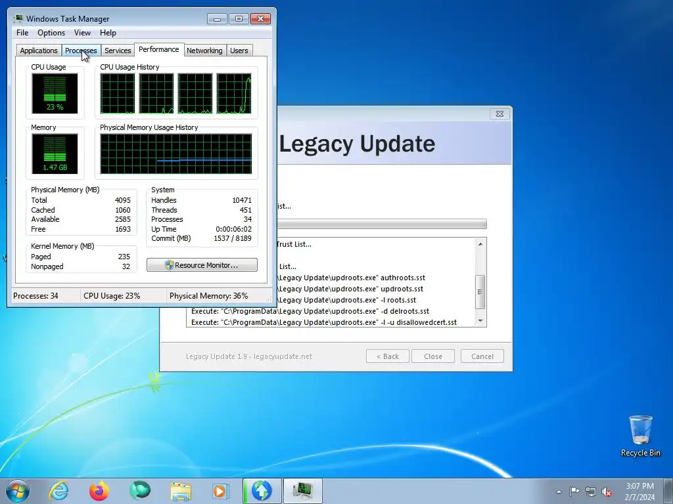
Task: Click the Free memory value 1693
Action: click(122, 229)
